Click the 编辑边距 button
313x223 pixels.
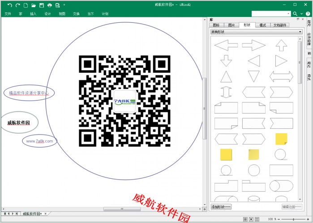(x=292, y=207)
